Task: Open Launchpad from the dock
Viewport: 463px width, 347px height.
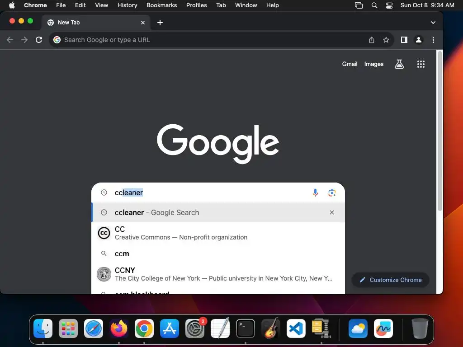Action: pyautogui.click(x=68, y=328)
